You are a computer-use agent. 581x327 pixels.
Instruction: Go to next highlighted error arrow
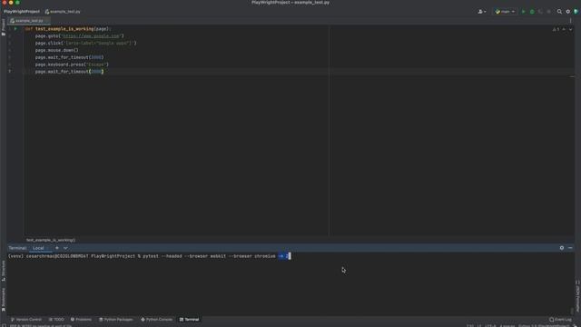(x=570, y=29)
